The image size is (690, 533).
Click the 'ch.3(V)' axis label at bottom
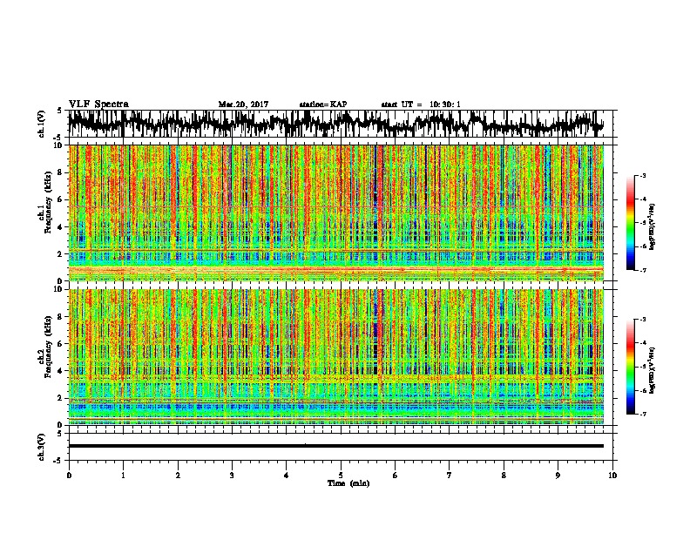[x=42, y=447]
